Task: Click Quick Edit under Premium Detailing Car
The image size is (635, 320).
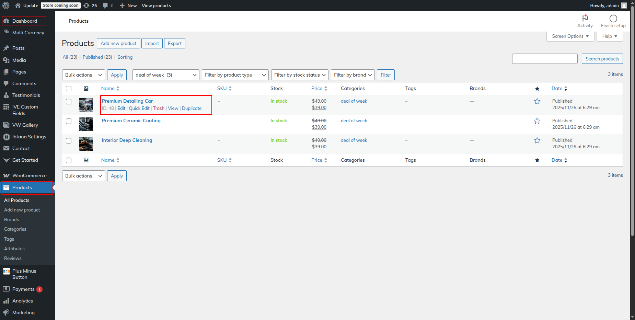Action: pyautogui.click(x=139, y=108)
